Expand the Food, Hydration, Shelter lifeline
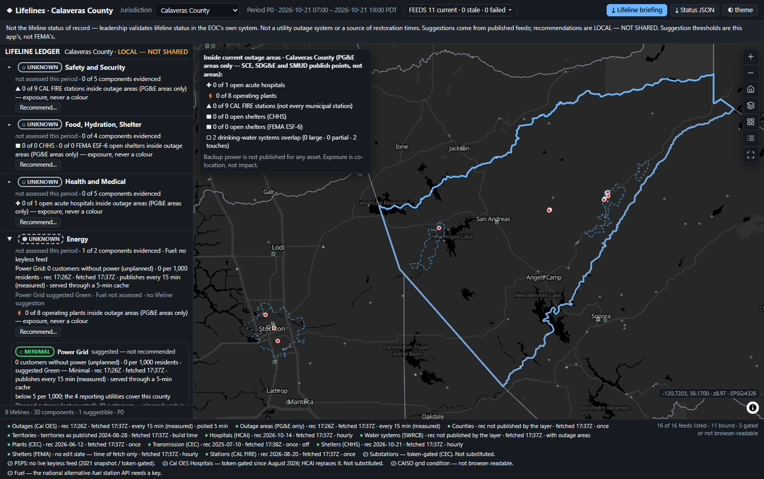The height and width of the screenshot is (479, 764). coord(9,124)
